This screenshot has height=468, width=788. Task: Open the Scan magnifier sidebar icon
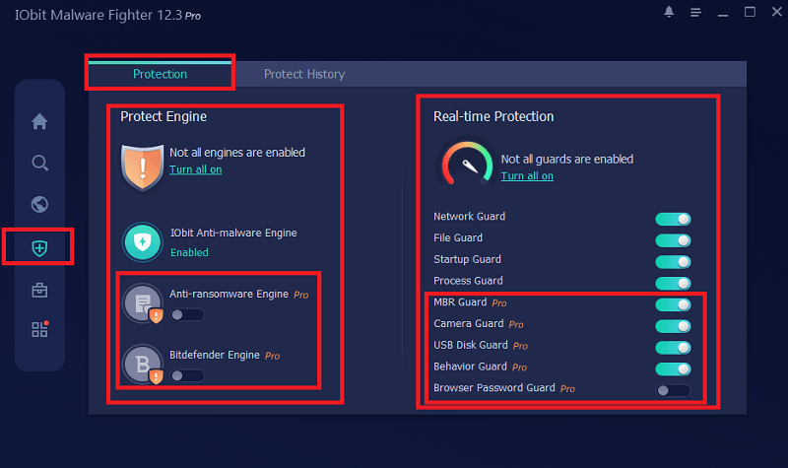pos(39,163)
